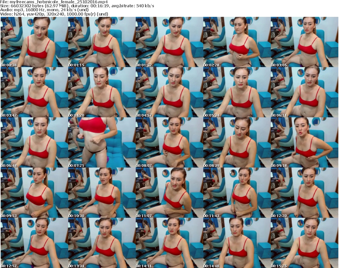The height and width of the screenshot is (268, 339).
Task: Select the 00:01:52 thumbnail
Action: tap(169, 42)
